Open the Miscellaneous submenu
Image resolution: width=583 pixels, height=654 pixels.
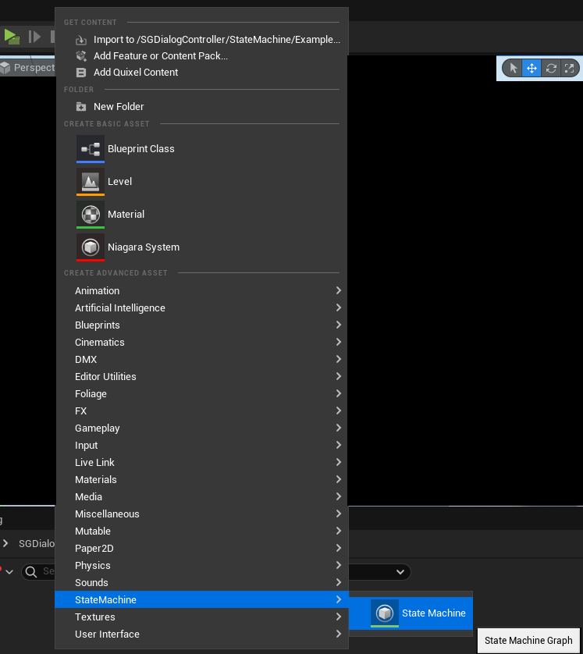click(x=201, y=514)
